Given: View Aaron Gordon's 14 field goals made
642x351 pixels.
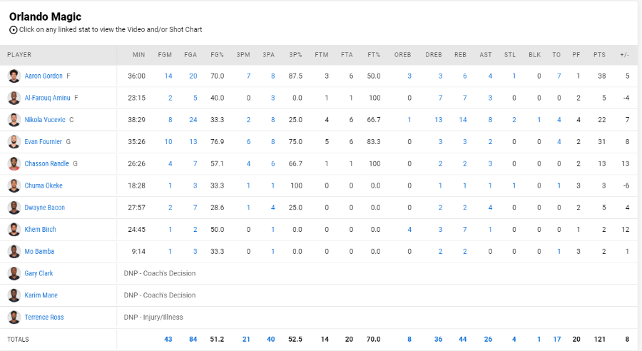Looking at the screenshot, I should tap(168, 76).
